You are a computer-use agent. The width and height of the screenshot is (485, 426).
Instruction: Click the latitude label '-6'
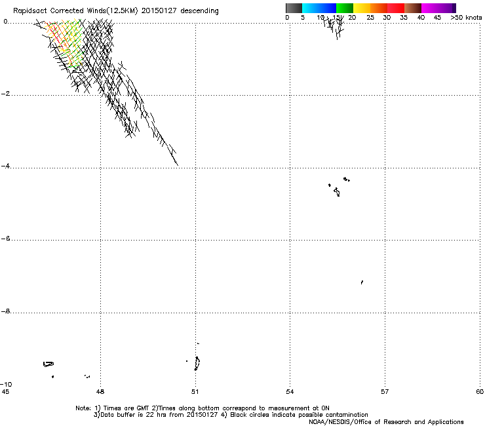5,238
